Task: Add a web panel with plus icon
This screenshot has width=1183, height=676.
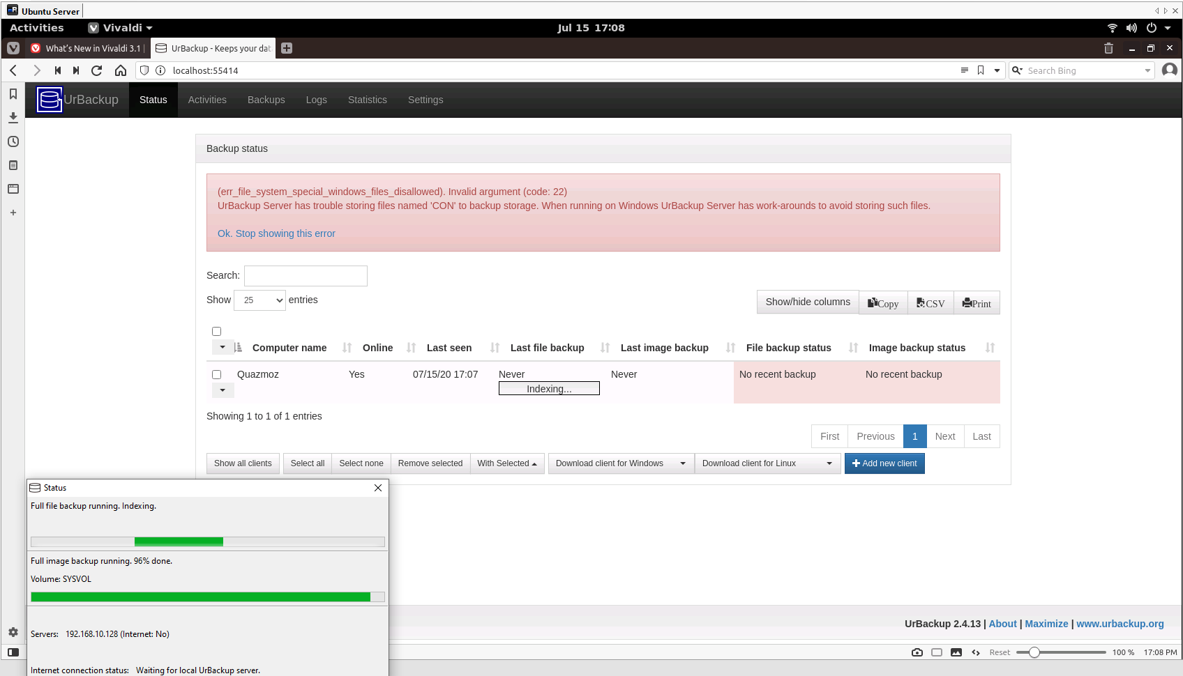Action: pos(13,213)
